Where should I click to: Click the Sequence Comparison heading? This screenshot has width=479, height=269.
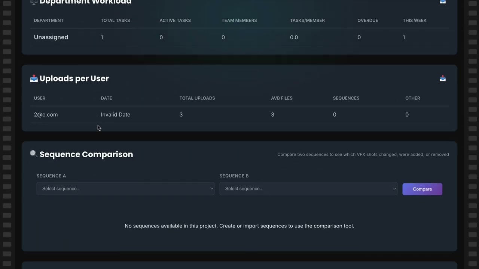(x=86, y=154)
